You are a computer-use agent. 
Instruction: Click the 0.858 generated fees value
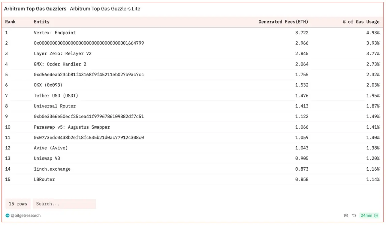(302, 179)
